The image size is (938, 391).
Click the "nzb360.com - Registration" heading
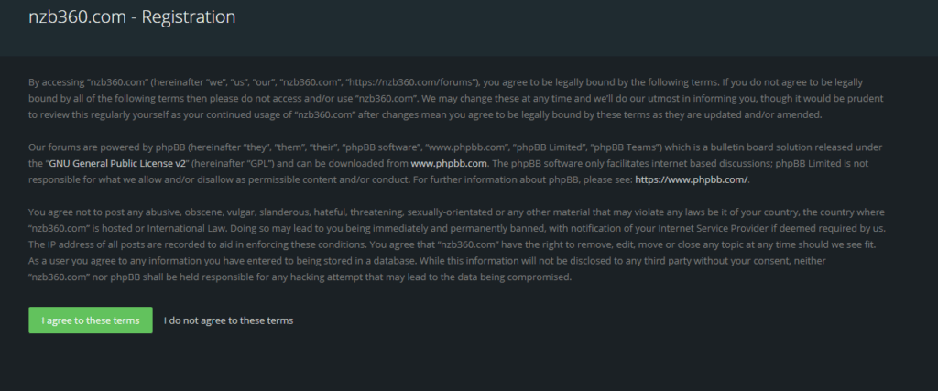pos(131,16)
